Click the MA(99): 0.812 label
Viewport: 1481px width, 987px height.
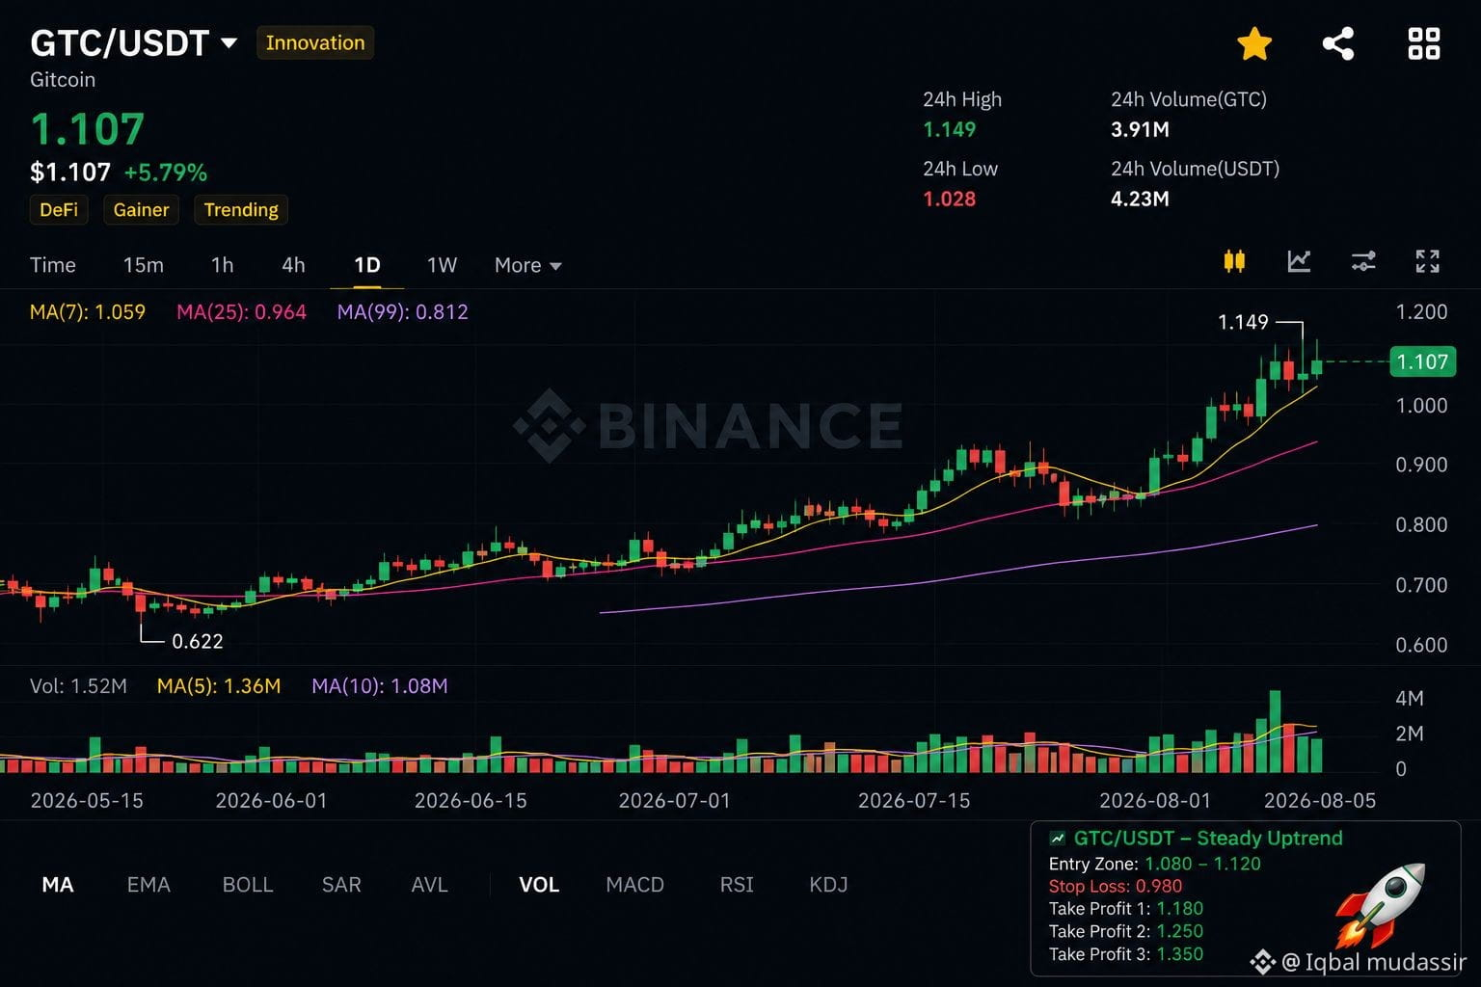(402, 312)
